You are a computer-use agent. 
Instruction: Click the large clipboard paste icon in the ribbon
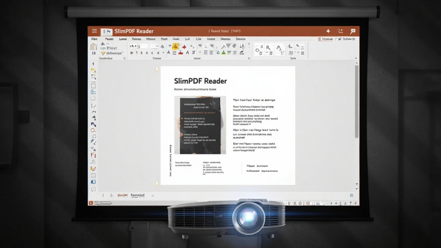(x=93, y=46)
